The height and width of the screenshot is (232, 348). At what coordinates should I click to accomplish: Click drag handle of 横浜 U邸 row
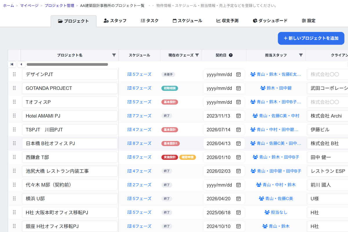point(14,198)
